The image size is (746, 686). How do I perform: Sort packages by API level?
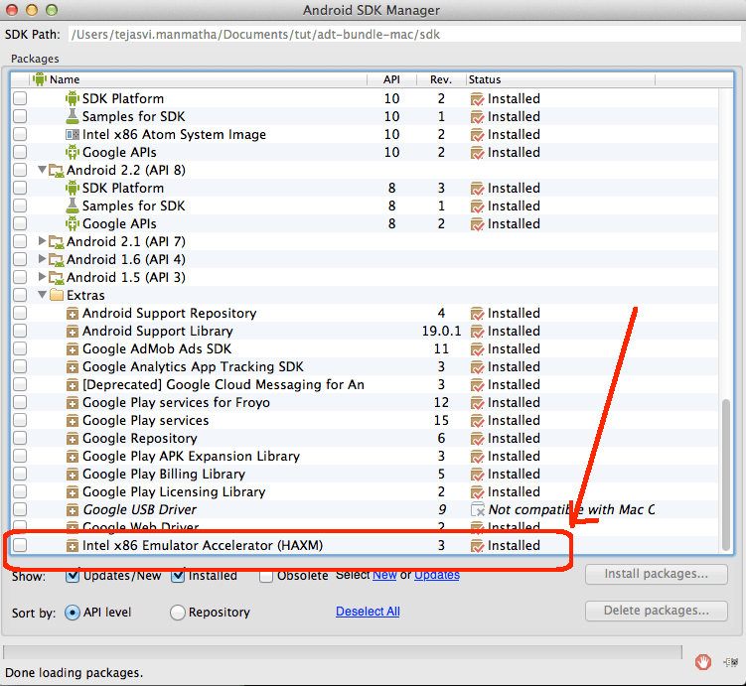click(72, 613)
